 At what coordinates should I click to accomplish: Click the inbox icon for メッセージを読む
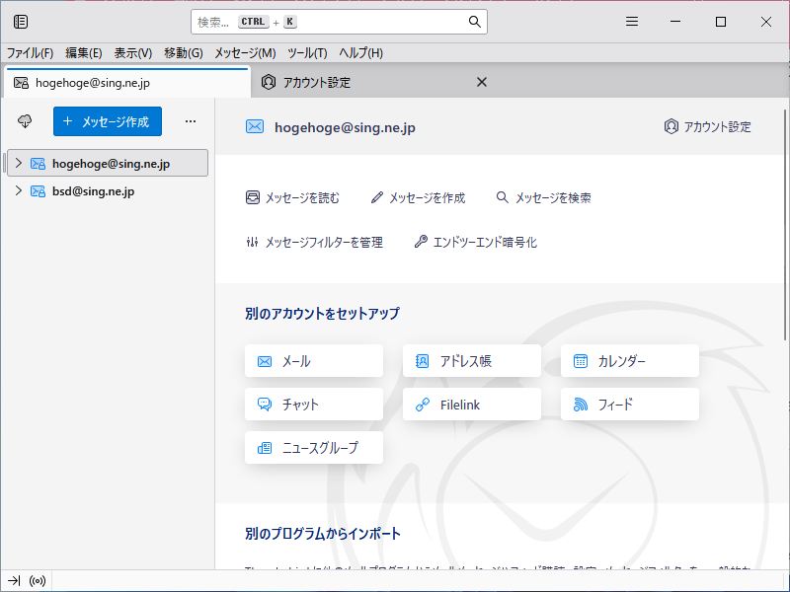(253, 197)
